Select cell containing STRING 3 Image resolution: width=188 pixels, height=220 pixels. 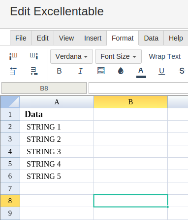(x=57, y=151)
